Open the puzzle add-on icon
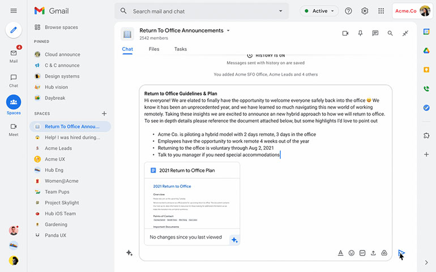This screenshot has width=436, height=272. click(x=426, y=136)
